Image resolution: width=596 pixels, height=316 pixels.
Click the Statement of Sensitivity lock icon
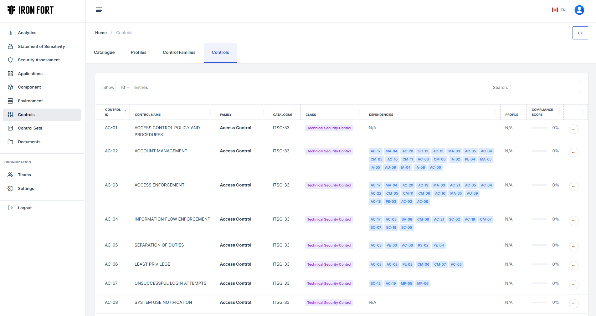tap(10, 47)
